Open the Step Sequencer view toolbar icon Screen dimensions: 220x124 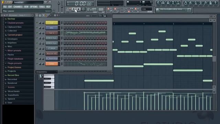163,3
